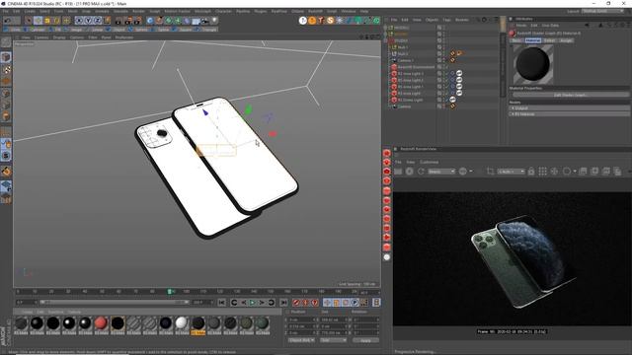632x355 pixels.
Task: Click the Position X input field
Action: point(302,319)
